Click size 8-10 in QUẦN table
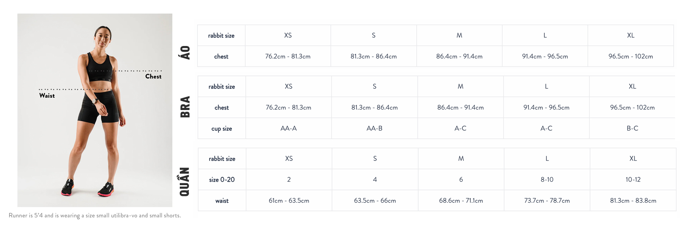690x230 pixels. pos(547,179)
